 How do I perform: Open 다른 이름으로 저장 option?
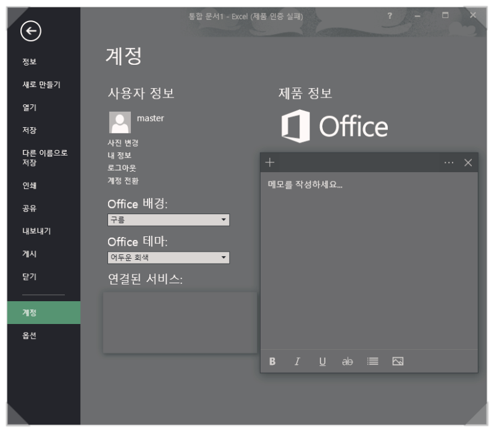click(x=44, y=158)
